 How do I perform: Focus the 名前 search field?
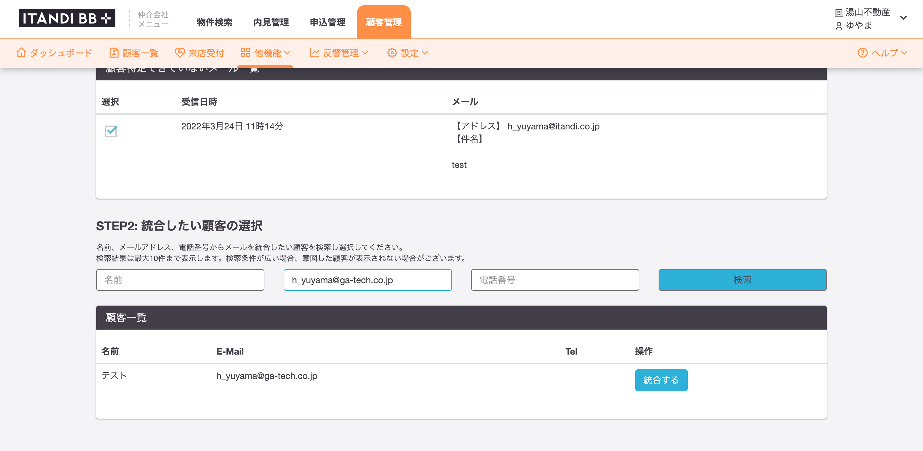(x=180, y=280)
